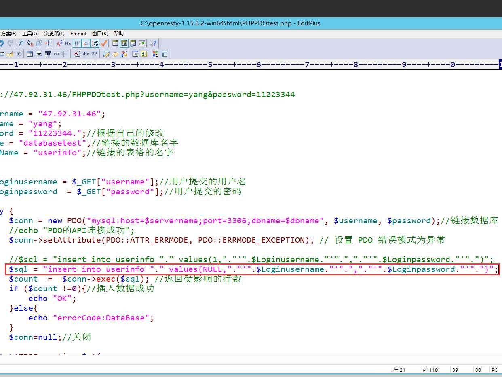Insert PRE tag icon
Screen dimensions: 502x377
coord(57,54)
